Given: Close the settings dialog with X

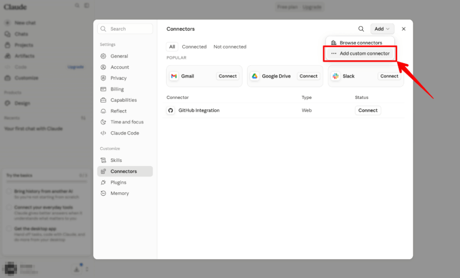Looking at the screenshot, I should pos(404,29).
